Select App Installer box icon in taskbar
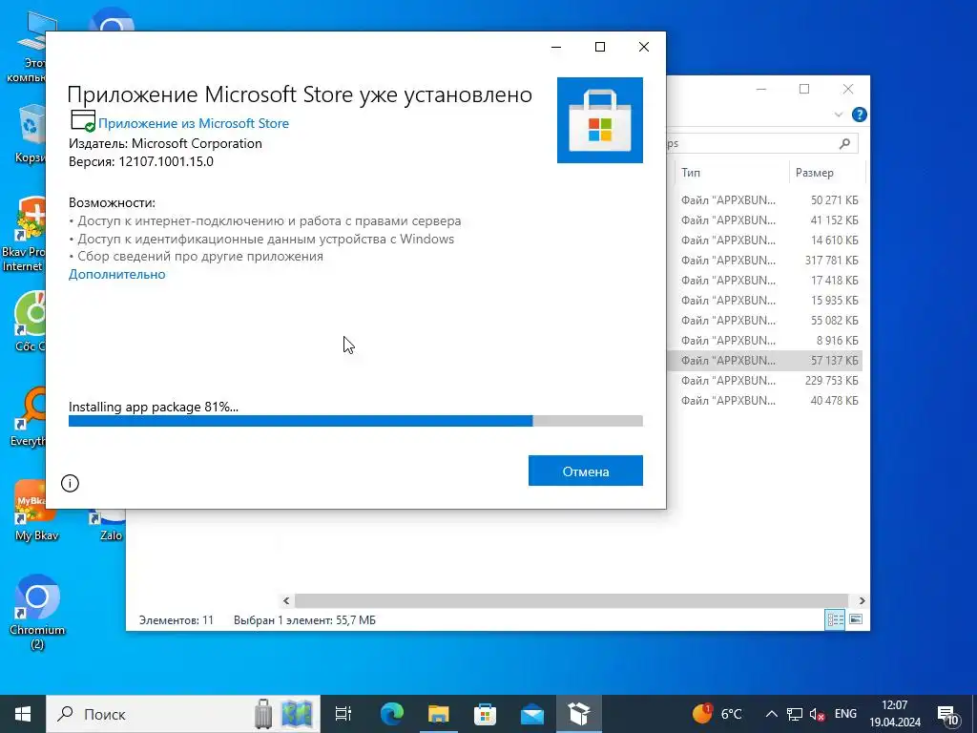 pyautogui.click(x=579, y=714)
